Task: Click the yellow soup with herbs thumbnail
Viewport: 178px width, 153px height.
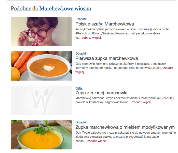Action: click(x=41, y=135)
